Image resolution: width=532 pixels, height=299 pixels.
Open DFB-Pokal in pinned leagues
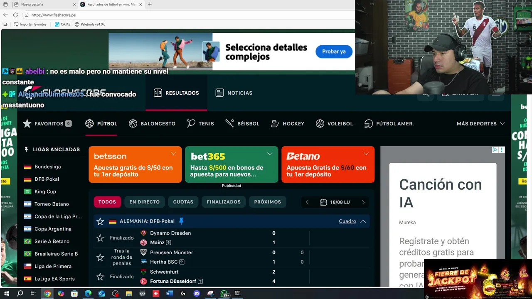point(47,179)
